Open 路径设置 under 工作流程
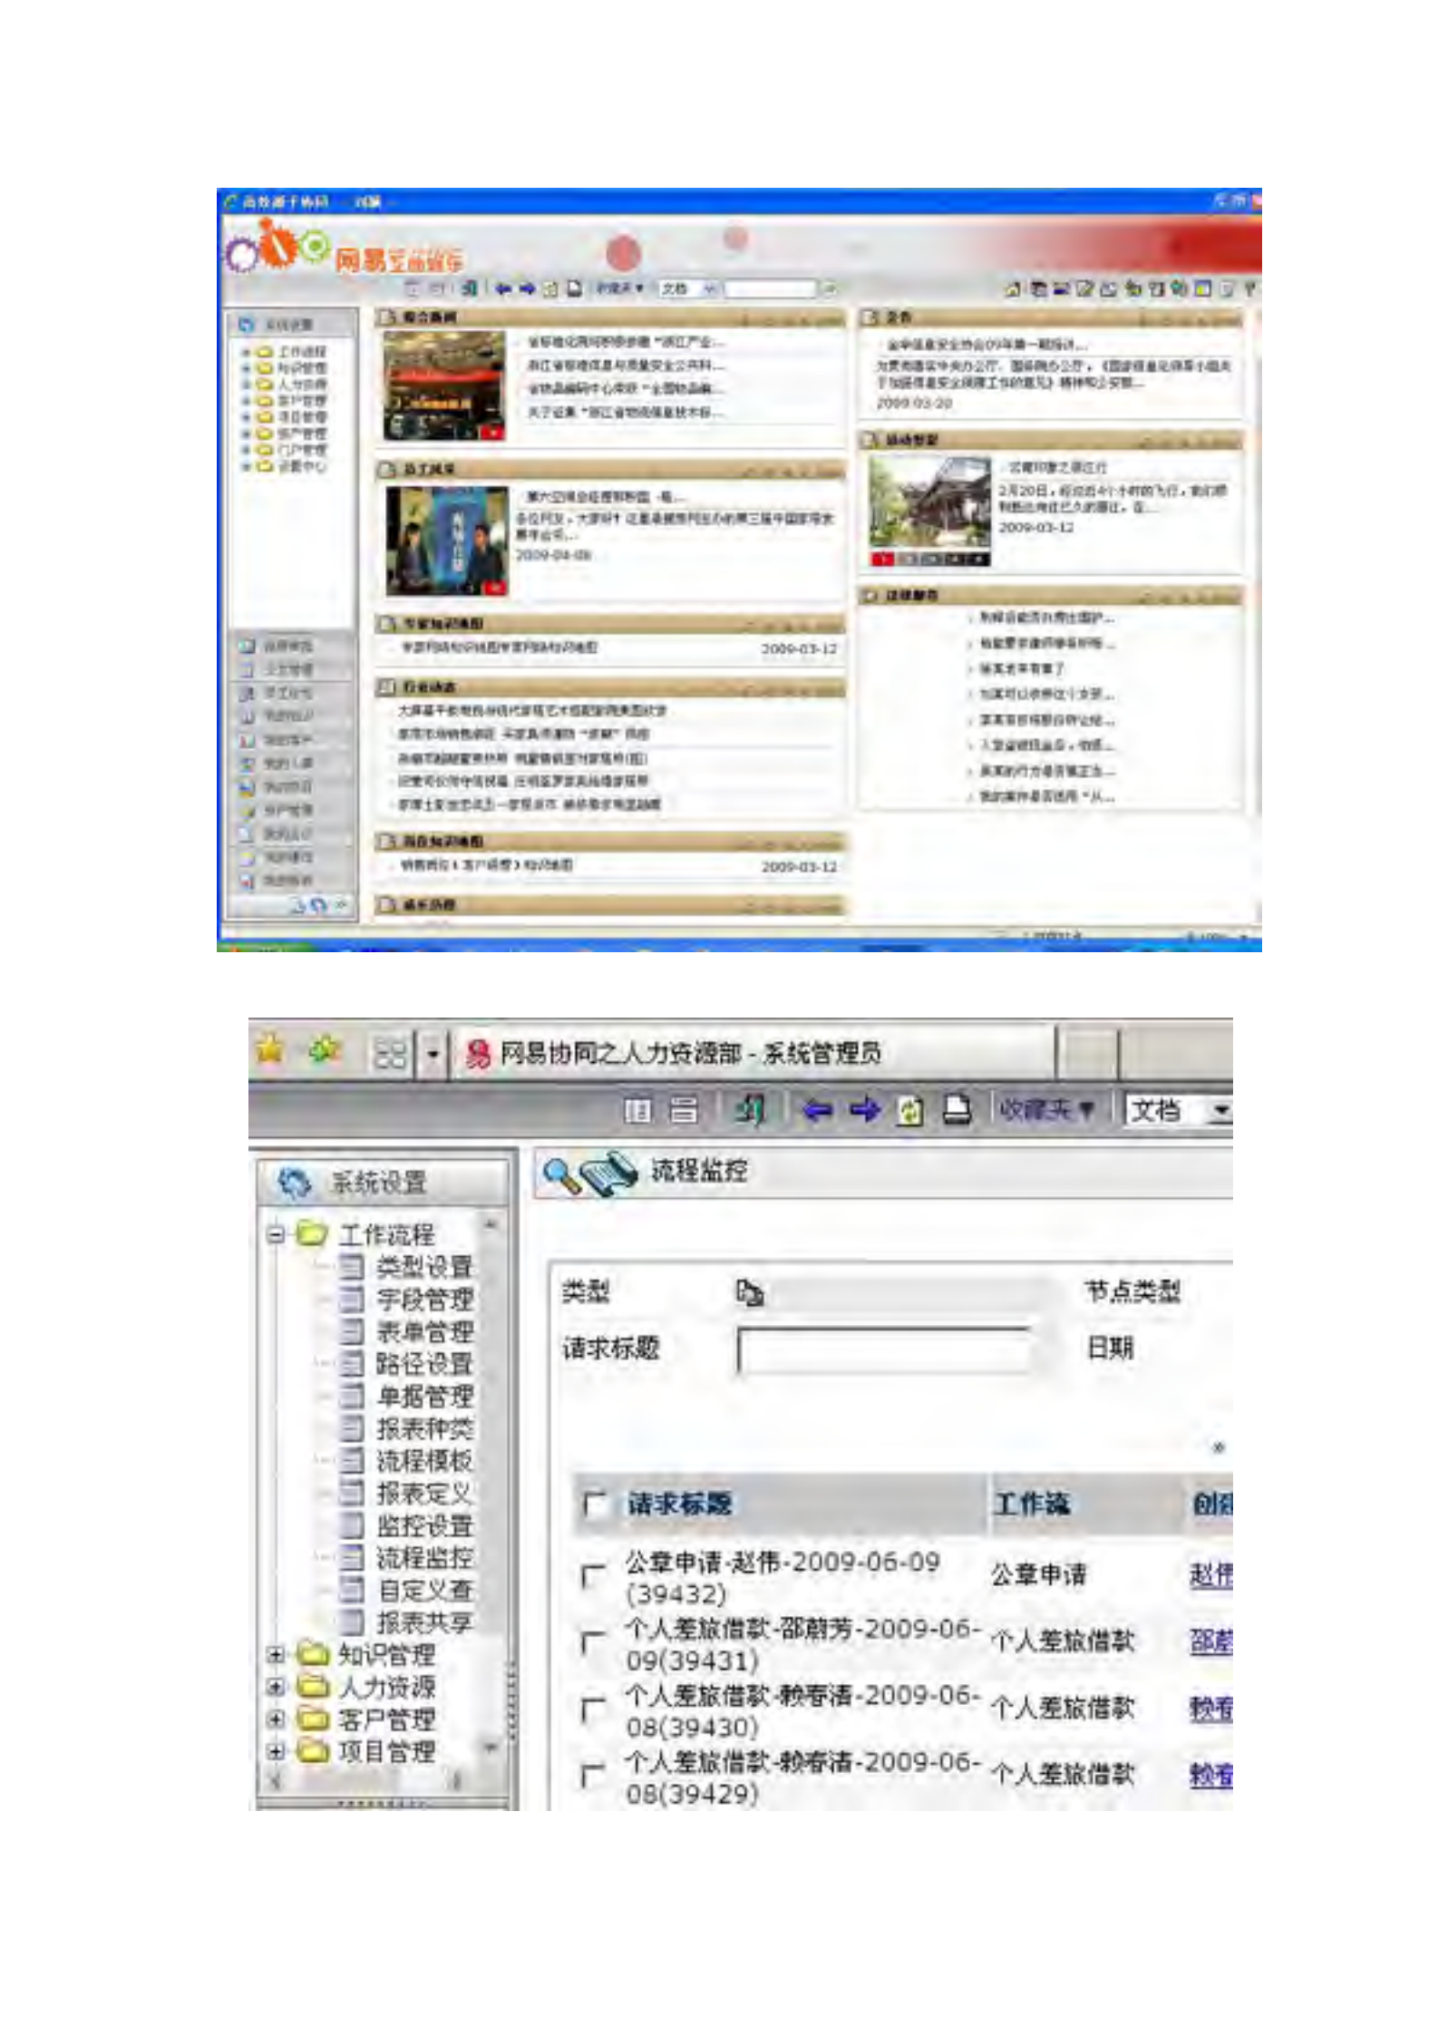This screenshot has height=2036, width=1439. point(424,1364)
